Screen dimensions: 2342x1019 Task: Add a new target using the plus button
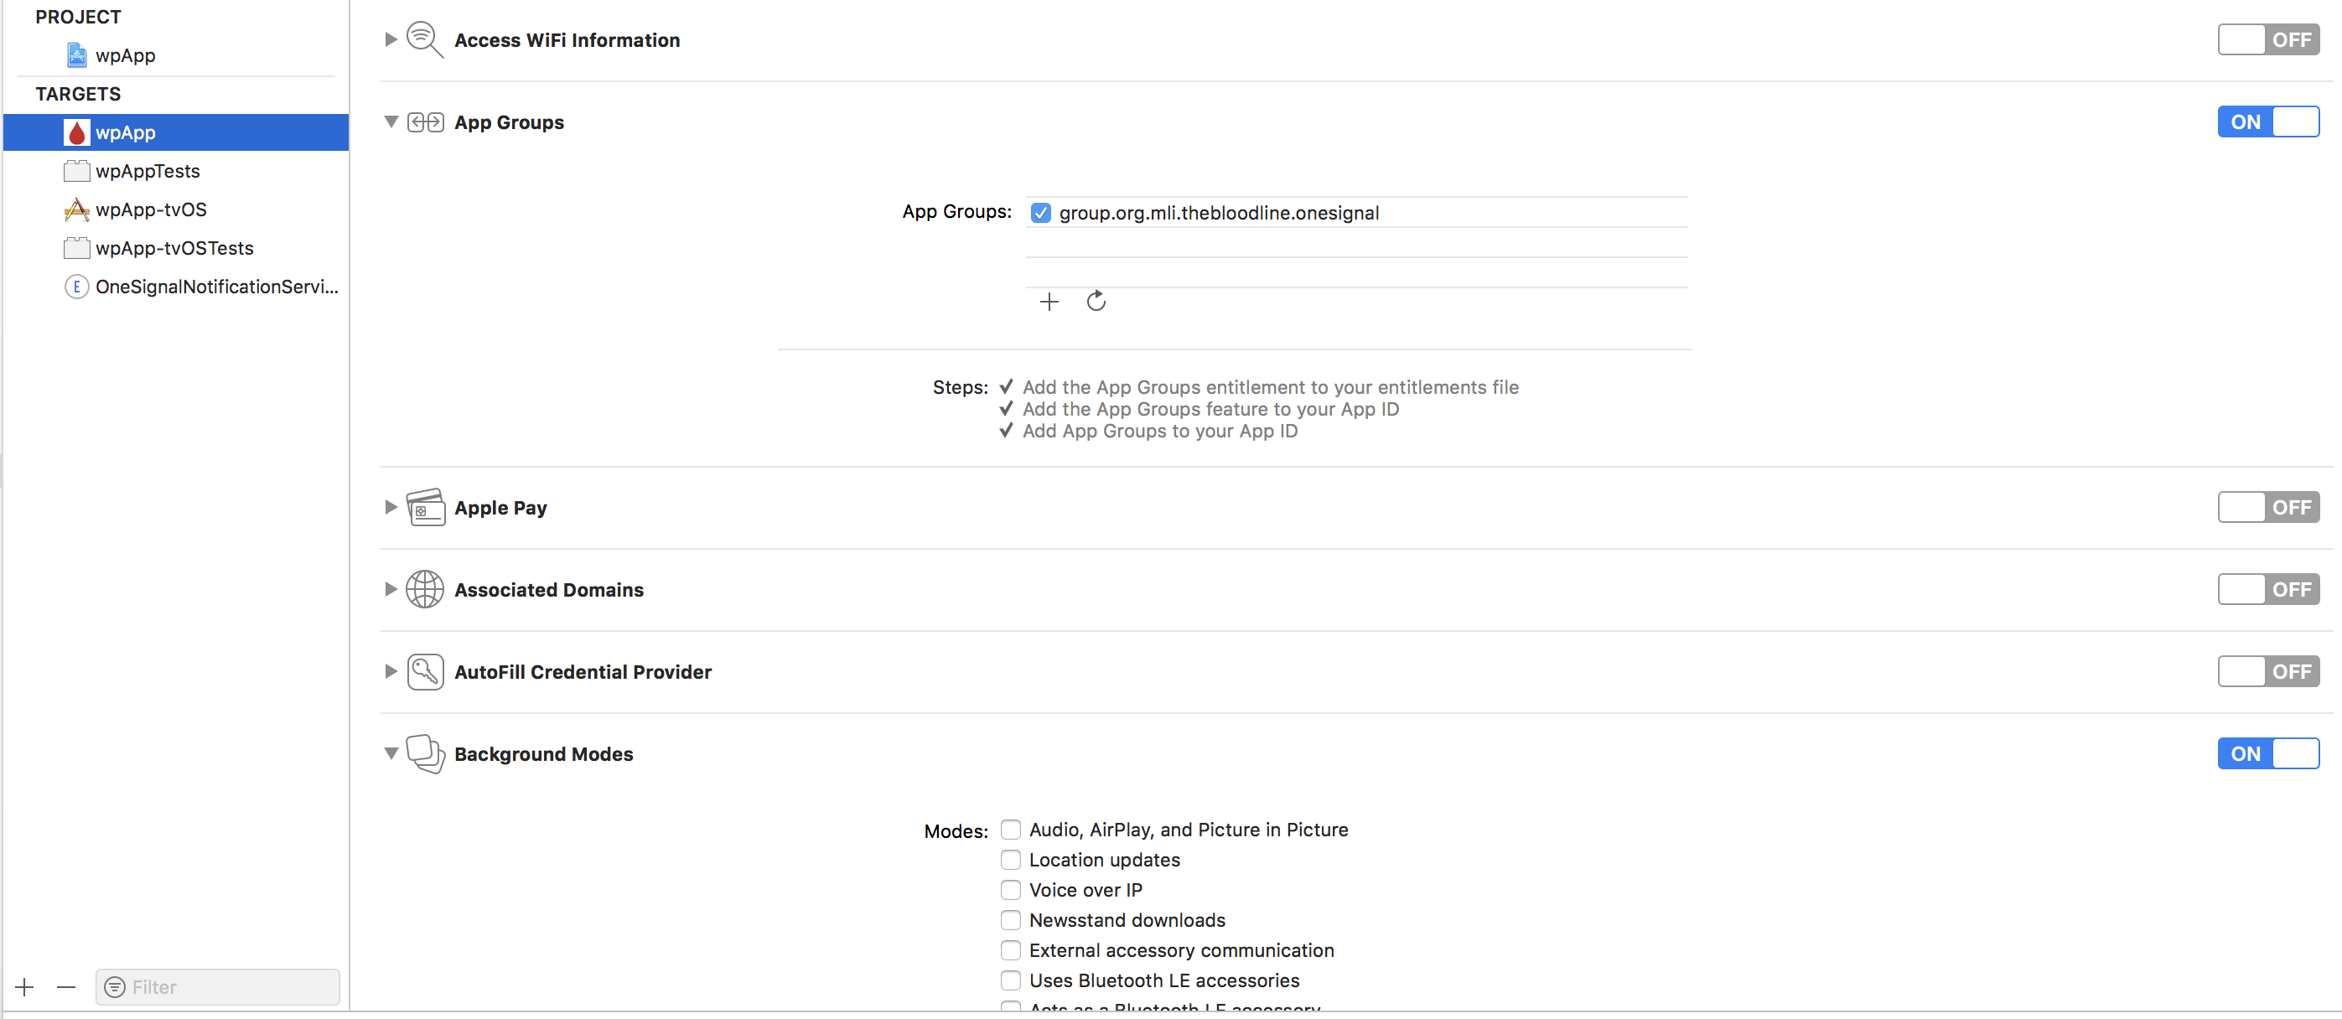coord(23,987)
